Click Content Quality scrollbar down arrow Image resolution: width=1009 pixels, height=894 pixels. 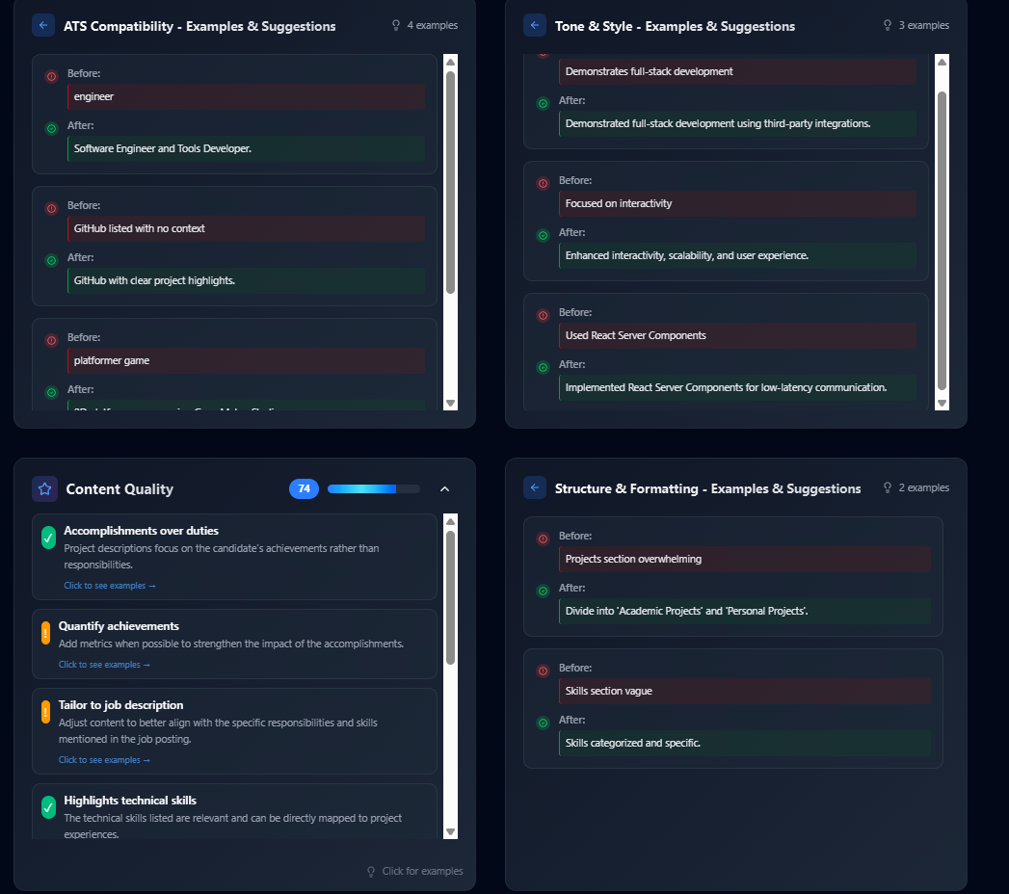pos(450,831)
